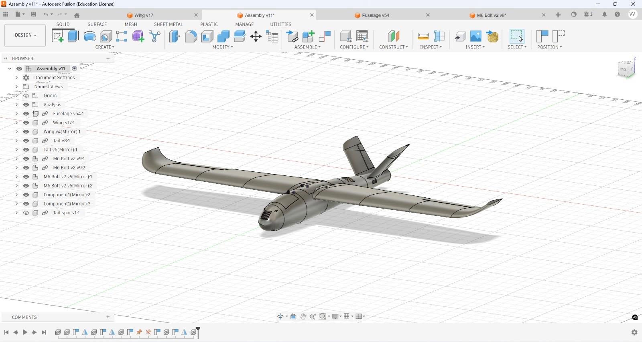642x342 pixels.
Task: Open timeline settings gear
Action: click(x=634, y=332)
